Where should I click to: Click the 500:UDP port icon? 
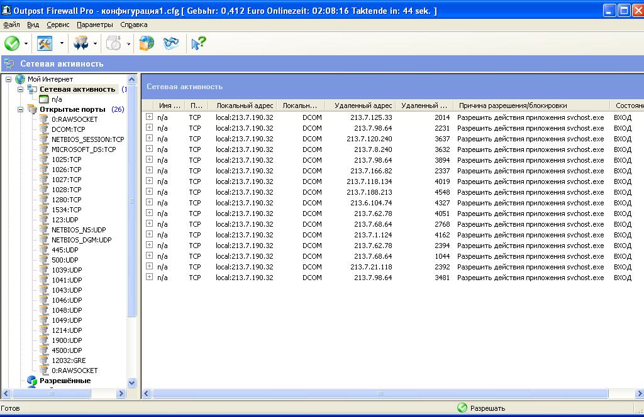pos(44,260)
